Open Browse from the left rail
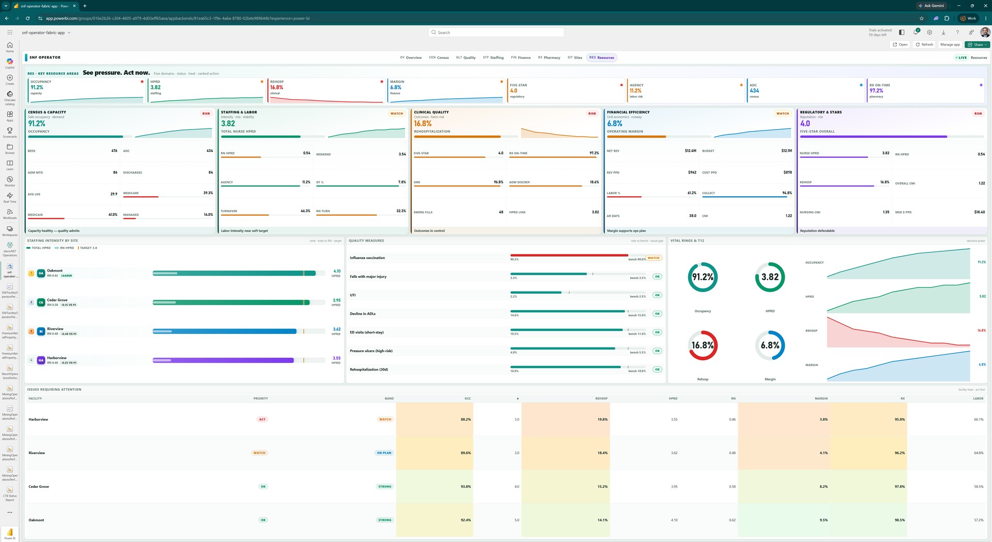 pyautogui.click(x=10, y=149)
